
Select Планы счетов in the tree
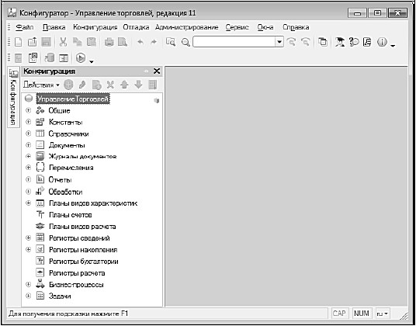pos(71,215)
